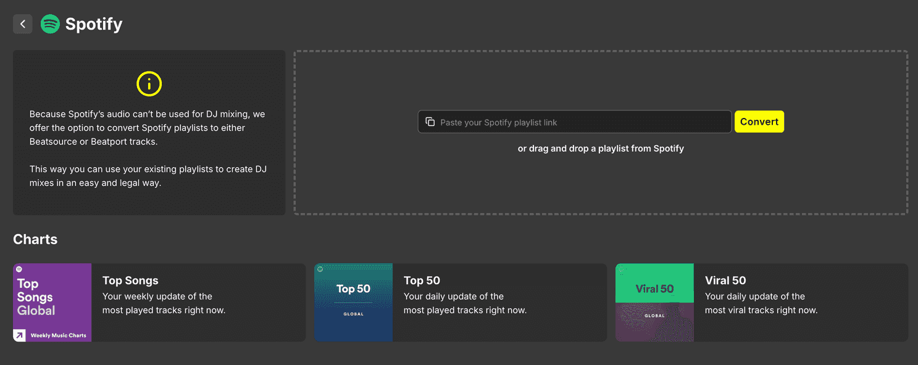Image resolution: width=918 pixels, height=365 pixels.
Task: Open the Viral 50 Global cover art
Action: pos(654,303)
